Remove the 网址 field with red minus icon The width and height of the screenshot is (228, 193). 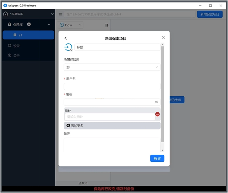click(x=157, y=114)
